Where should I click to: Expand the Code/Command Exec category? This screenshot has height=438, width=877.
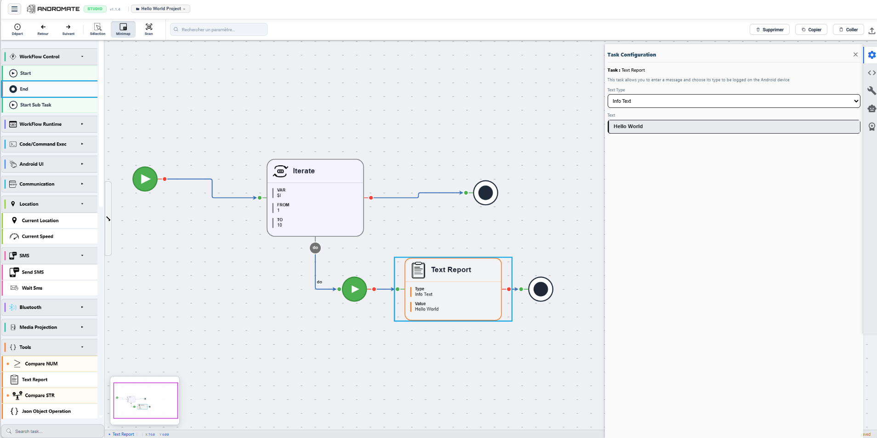pyautogui.click(x=50, y=144)
